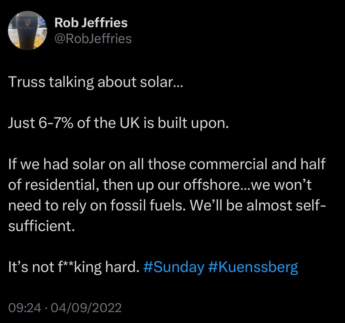Image resolution: width=345 pixels, height=323 pixels.
Task: Open Rob Jeffries' Guinness pint avatar
Action: tap(28, 30)
